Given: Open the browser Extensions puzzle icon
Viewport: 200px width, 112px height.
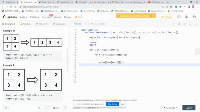Looking at the screenshot, I should pos(180,7).
